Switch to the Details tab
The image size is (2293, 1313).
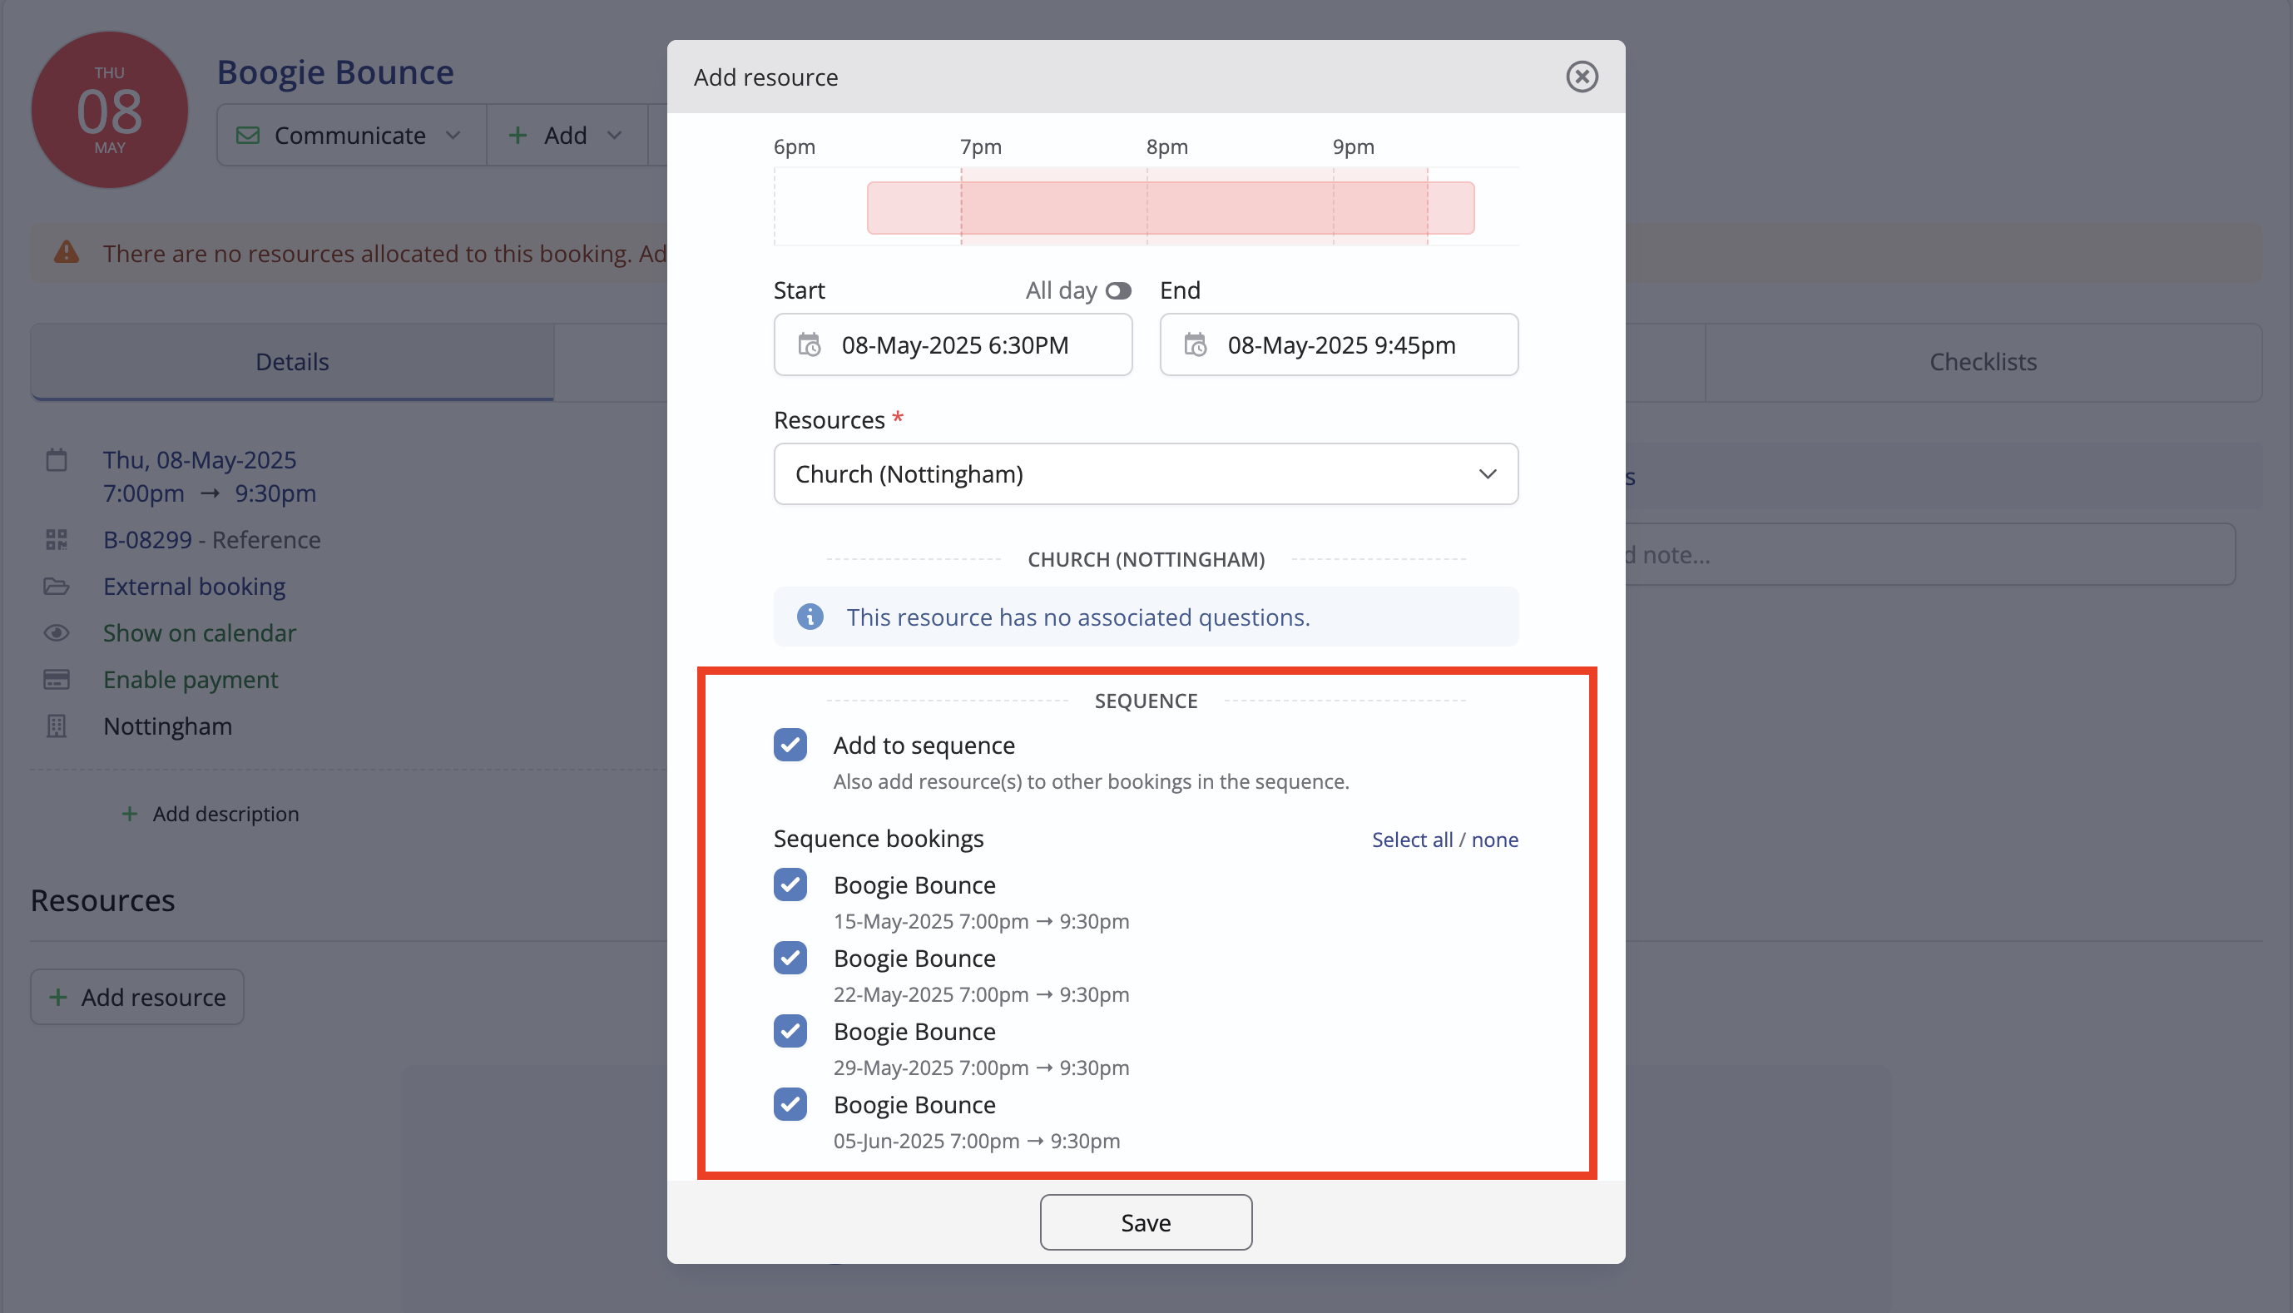pos(292,362)
